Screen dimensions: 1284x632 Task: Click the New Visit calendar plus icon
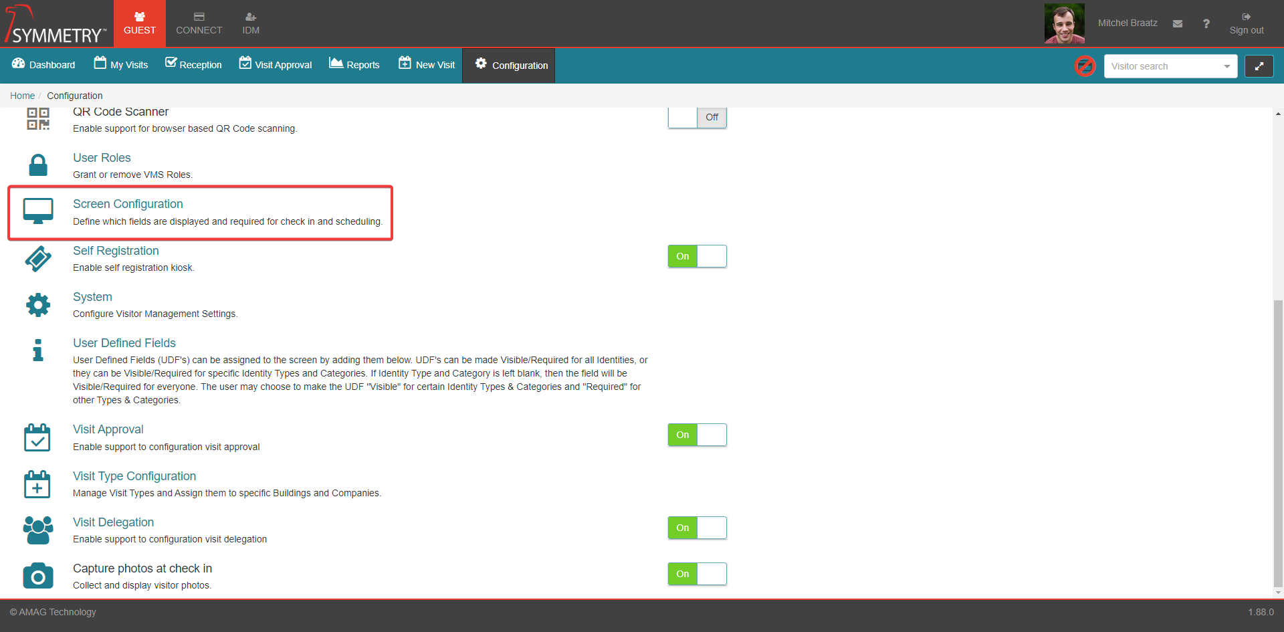[405, 63]
